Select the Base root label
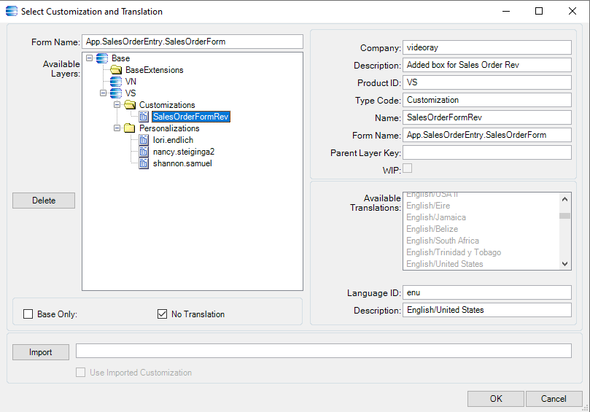590x412 pixels. (121, 58)
